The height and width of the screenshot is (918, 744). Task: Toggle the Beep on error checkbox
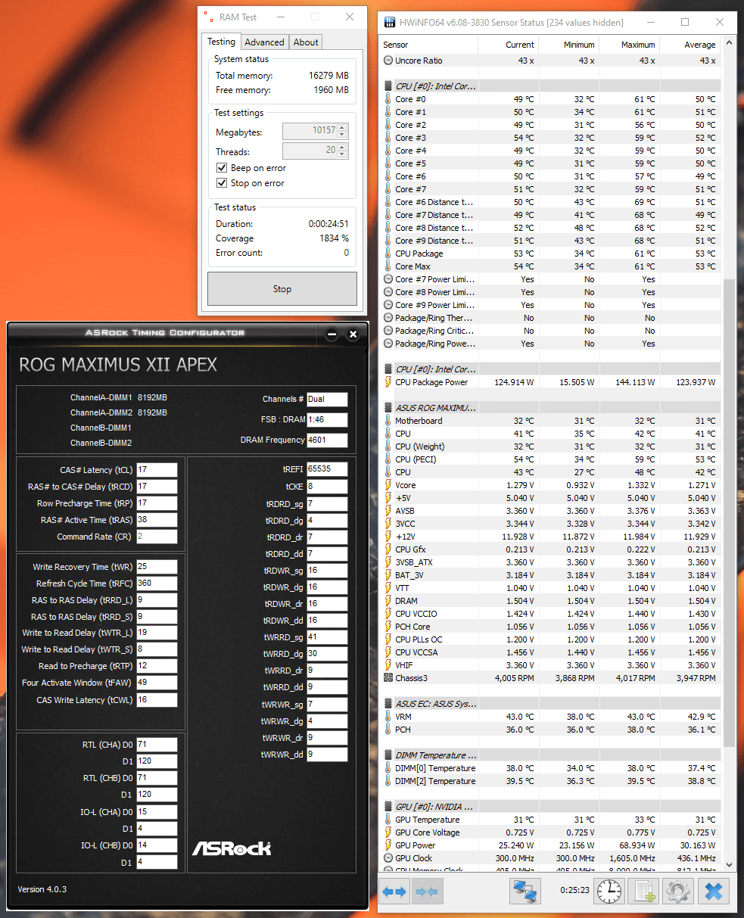pos(222,168)
